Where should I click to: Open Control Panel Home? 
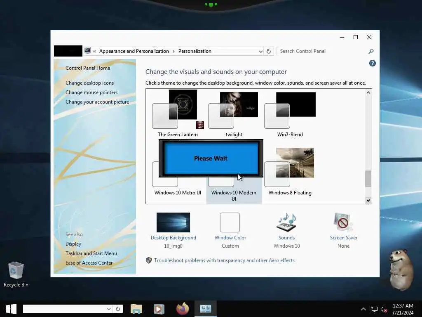(88, 68)
